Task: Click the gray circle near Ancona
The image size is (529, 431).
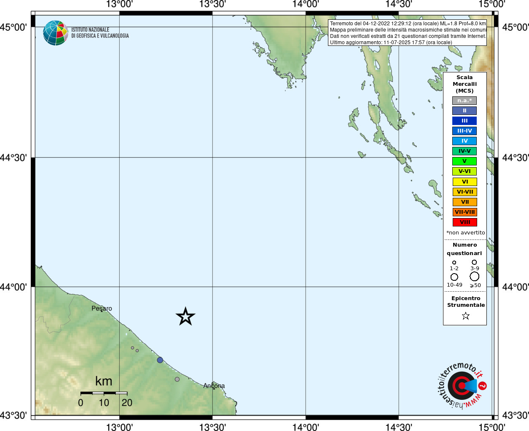Action: (x=177, y=379)
